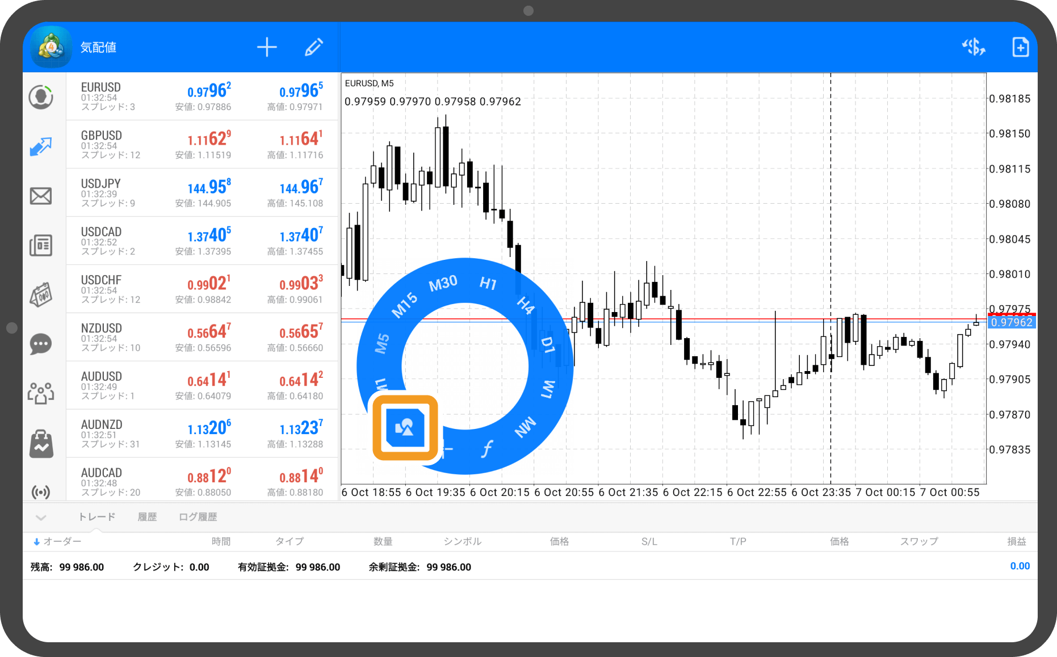1057x657 pixels.
Task: Collapse the bottom trade panel chevron
Action: click(41, 517)
